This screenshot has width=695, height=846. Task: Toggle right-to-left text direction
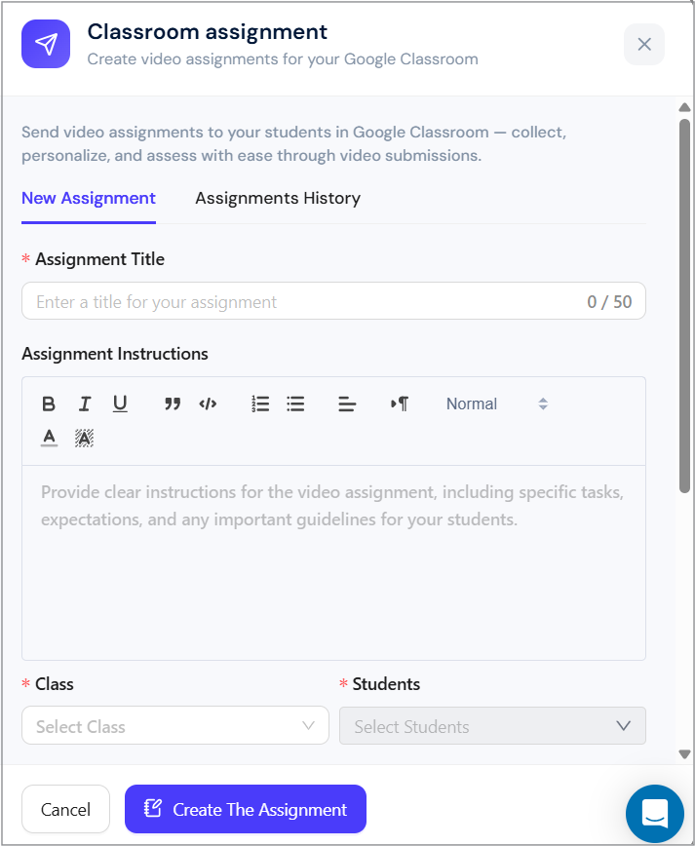pyautogui.click(x=400, y=404)
